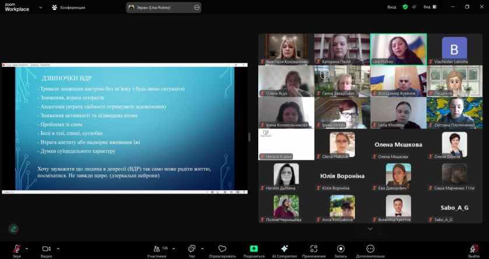Image resolution: width=489 pixels, height=259 pixels.
Task: Click muted mic icon on Sabo_A_G tile
Action: pos(431,220)
